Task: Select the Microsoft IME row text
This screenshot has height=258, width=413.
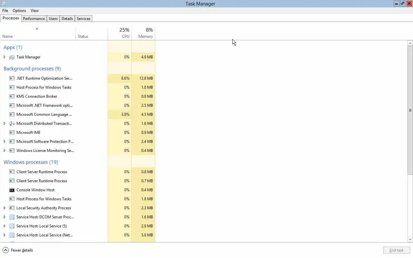Action: [x=28, y=133]
